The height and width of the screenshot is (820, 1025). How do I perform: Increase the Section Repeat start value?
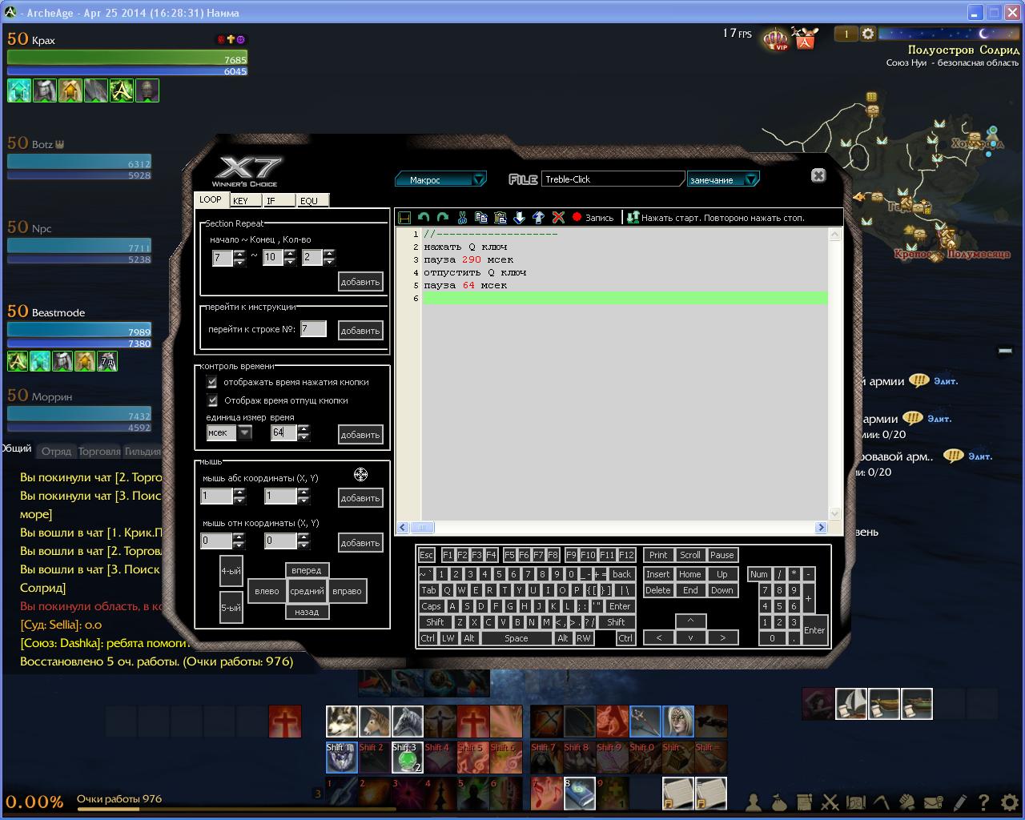tap(239, 253)
